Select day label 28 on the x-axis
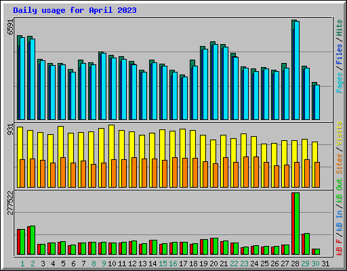 click(295, 264)
